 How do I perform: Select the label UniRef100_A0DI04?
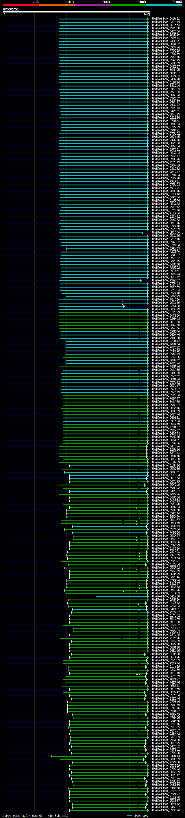(166, 344)
